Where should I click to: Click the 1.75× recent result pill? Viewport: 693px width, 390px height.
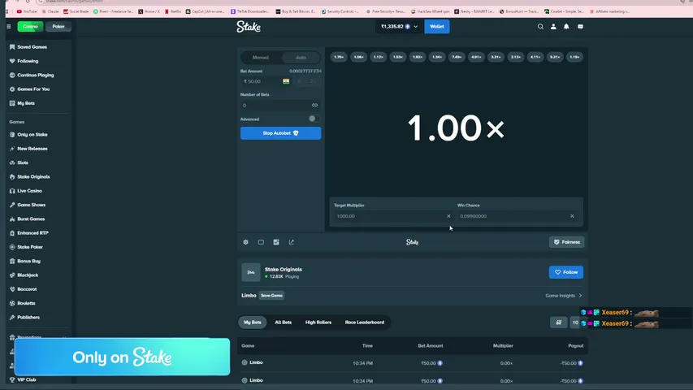(339, 57)
